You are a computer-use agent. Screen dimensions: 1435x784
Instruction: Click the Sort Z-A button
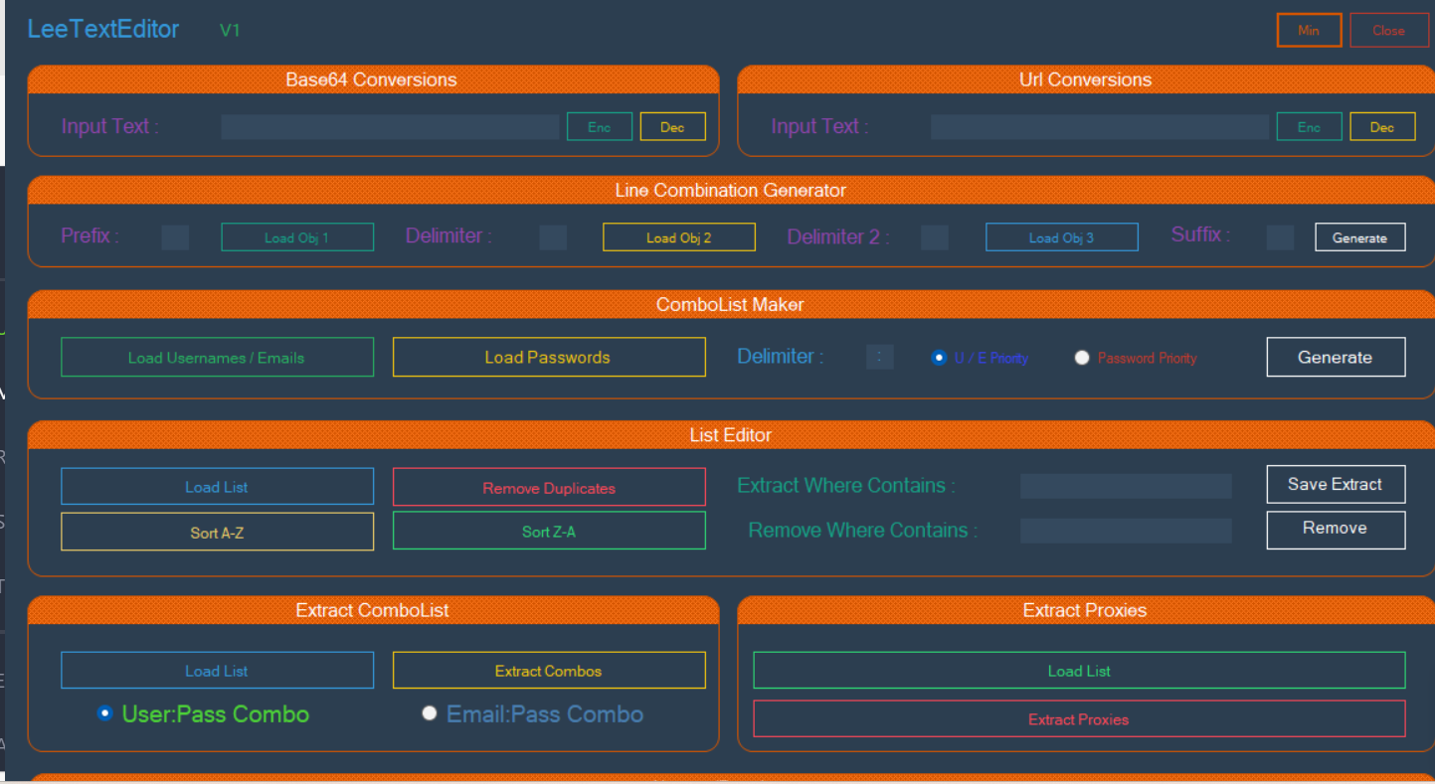pos(549,532)
